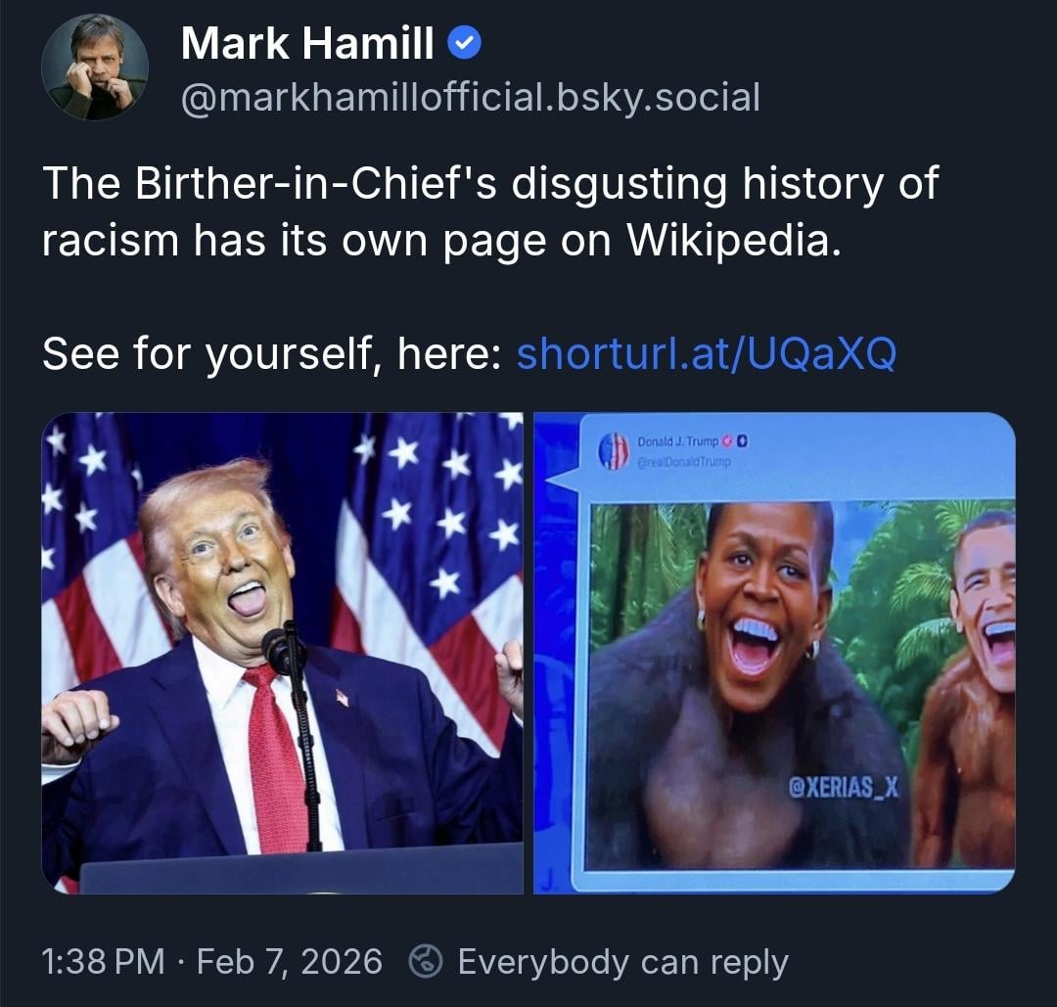Open the Mark Hamill profile avatar
Image resolution: width=1057 pixels, height=1007 pixels.
(x=94, y=68)
